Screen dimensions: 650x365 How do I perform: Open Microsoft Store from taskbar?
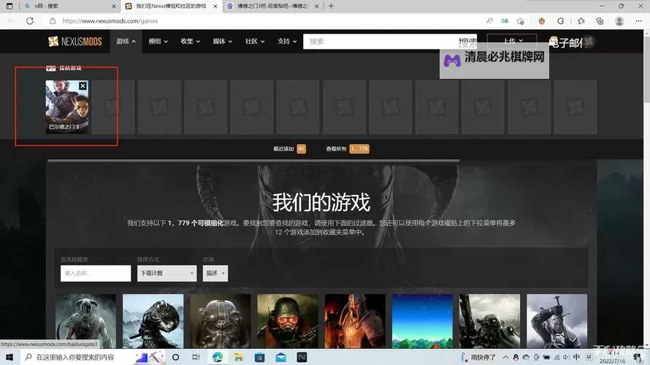click(259, 357)
